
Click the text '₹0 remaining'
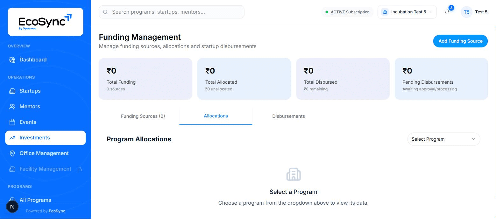click(316, 89)
